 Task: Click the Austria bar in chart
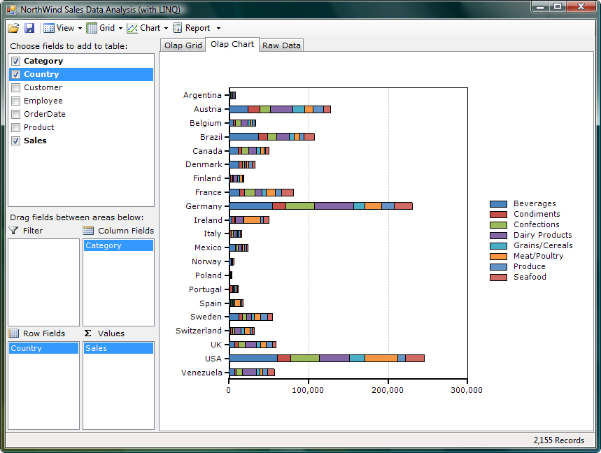280,110
